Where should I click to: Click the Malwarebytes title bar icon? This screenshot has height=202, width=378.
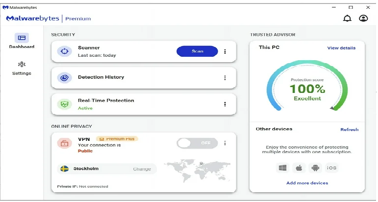point(5,7)
